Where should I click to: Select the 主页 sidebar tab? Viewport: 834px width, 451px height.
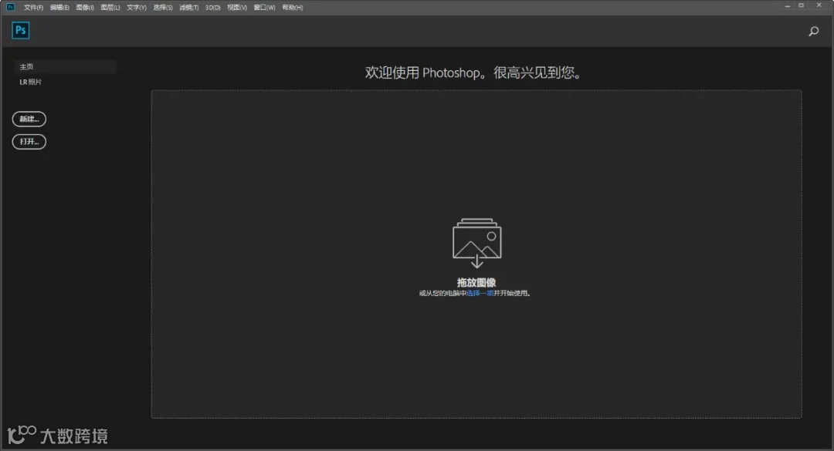pos(64,66)
